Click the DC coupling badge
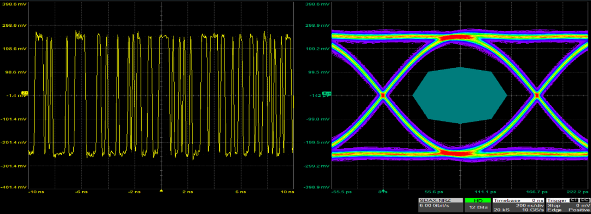 (x=585, y=200)
